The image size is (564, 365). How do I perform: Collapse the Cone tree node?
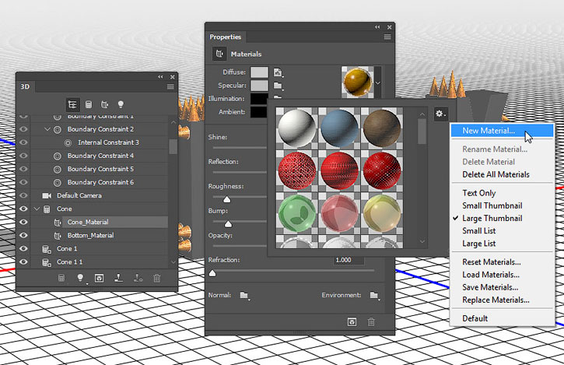[37, 209]
